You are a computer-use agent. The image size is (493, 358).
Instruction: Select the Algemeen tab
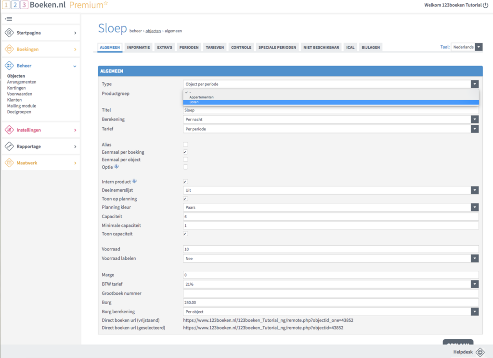(110, 47)
